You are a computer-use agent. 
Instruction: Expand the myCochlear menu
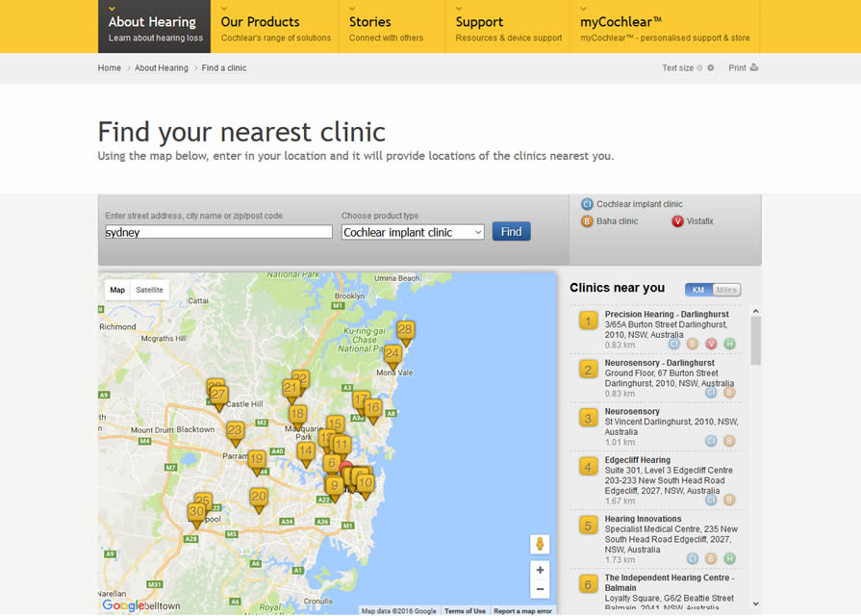tap(664, 27)
